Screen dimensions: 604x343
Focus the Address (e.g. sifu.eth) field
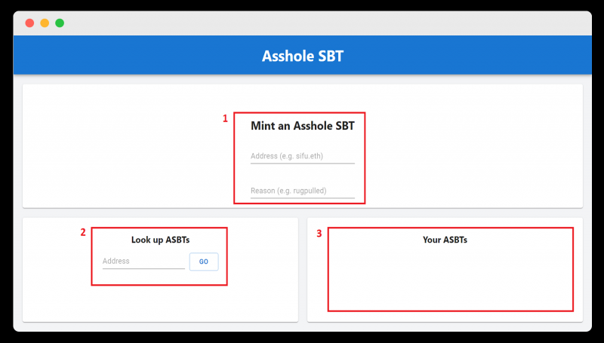[303, 157]
